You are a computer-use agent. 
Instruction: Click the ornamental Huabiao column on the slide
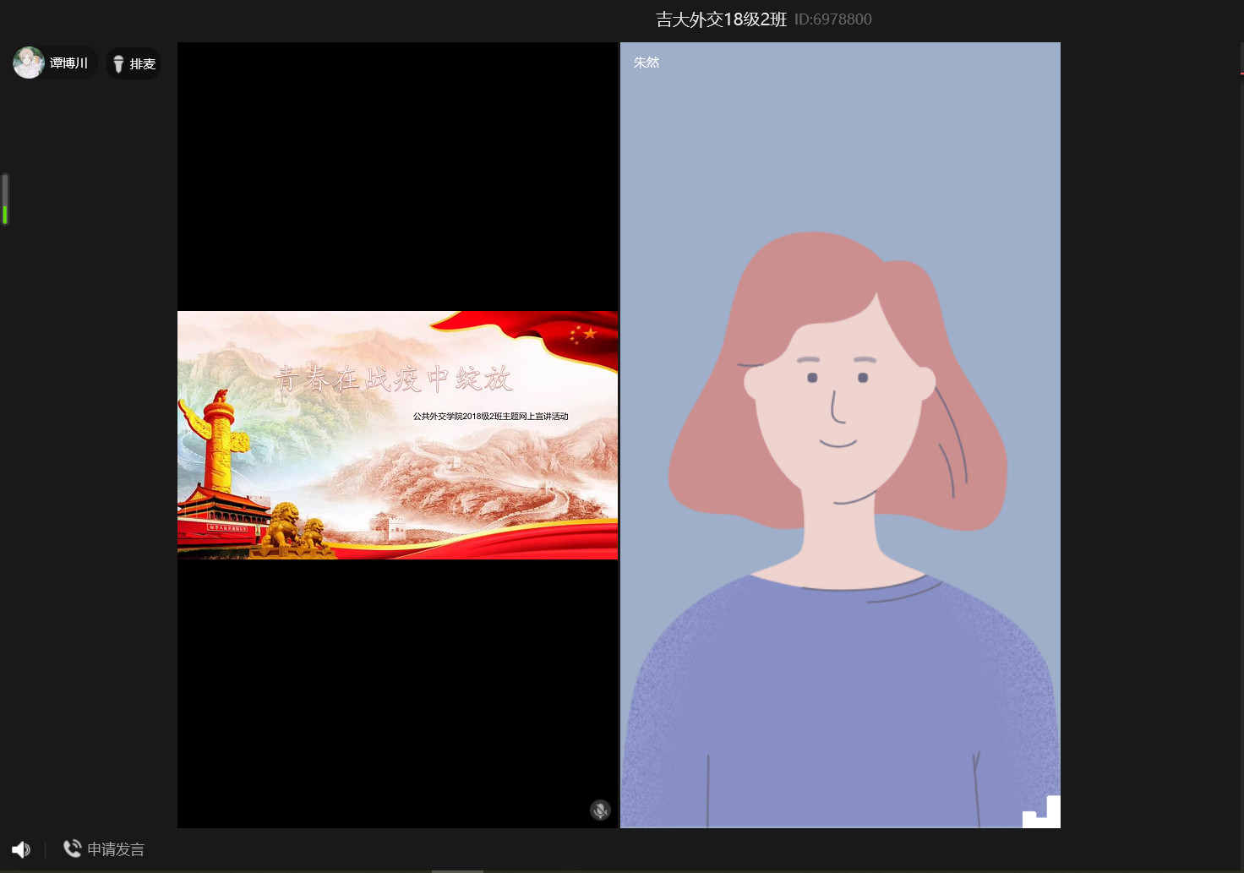click(x=219, y=439)
